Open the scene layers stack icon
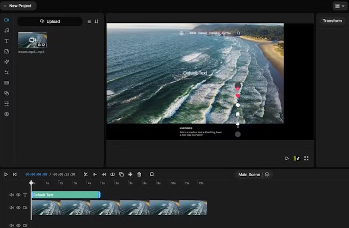Image resolution: width=349 pixels, height=228 pixels. point(267,174)
